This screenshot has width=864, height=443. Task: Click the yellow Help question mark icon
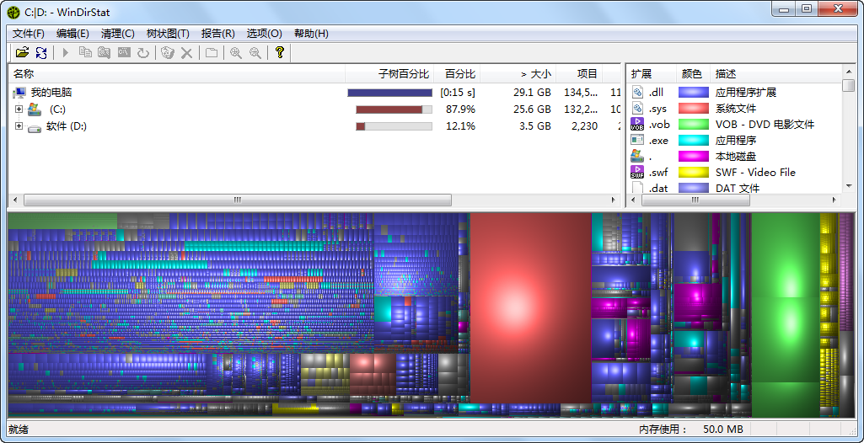(x=280, y=52)
